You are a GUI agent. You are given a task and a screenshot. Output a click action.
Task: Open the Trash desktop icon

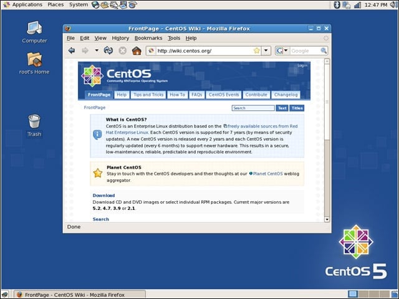pos(34,126)
